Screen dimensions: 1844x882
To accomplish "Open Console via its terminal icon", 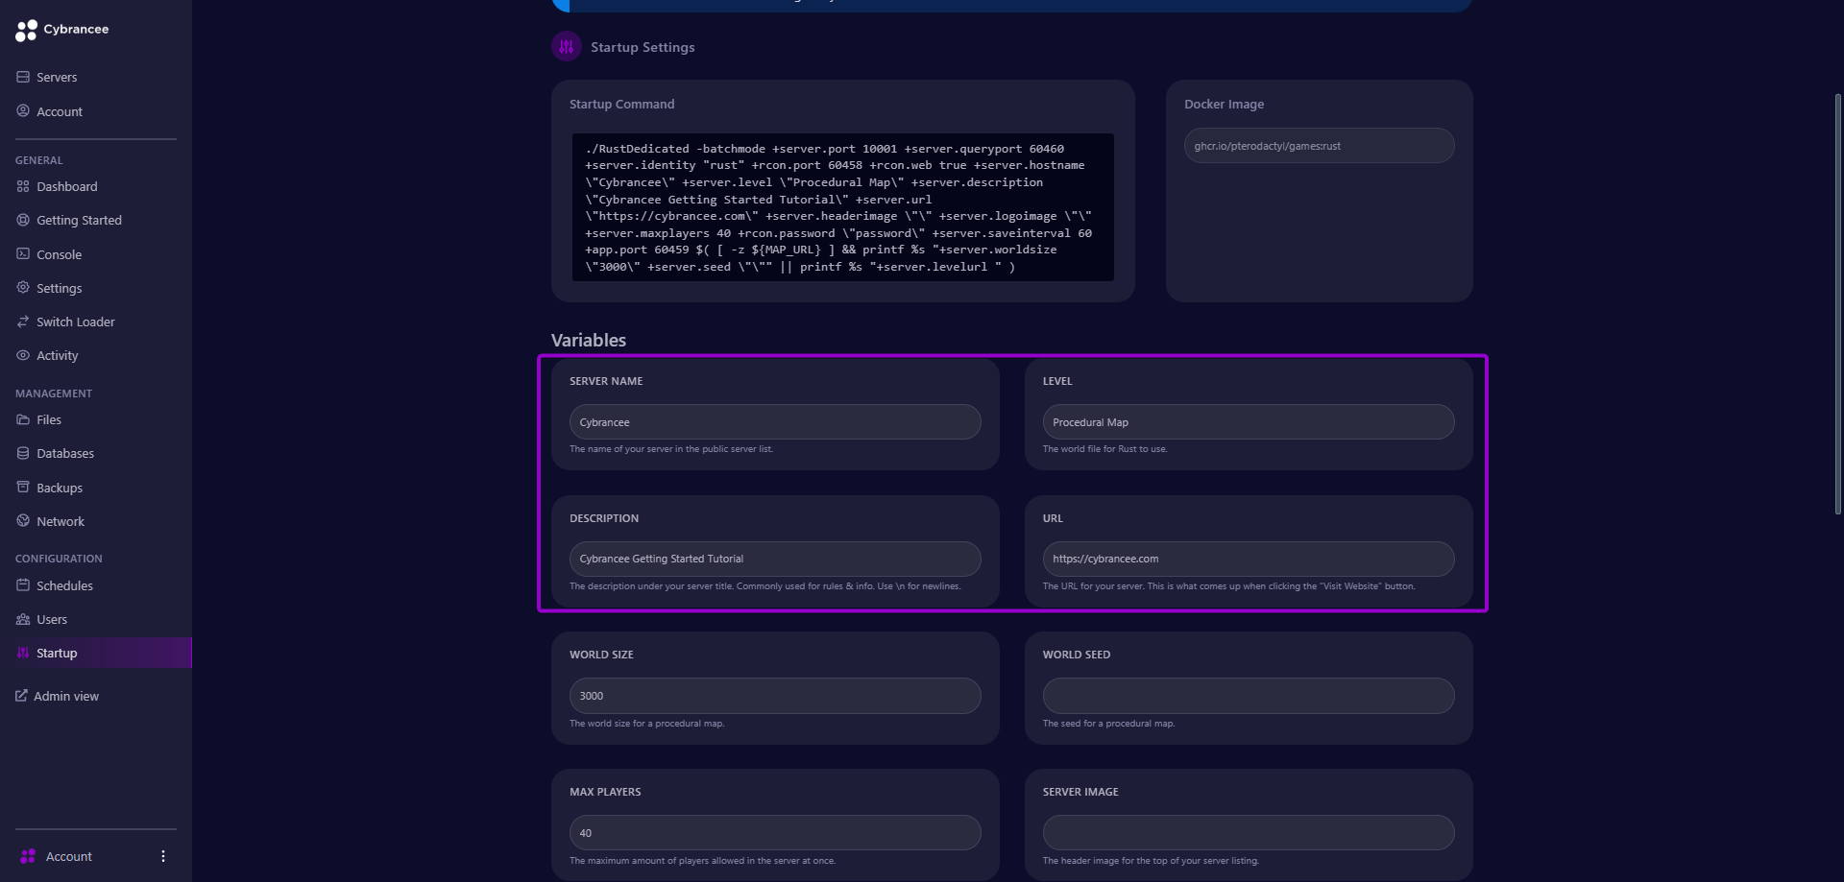I will [23, 254].
